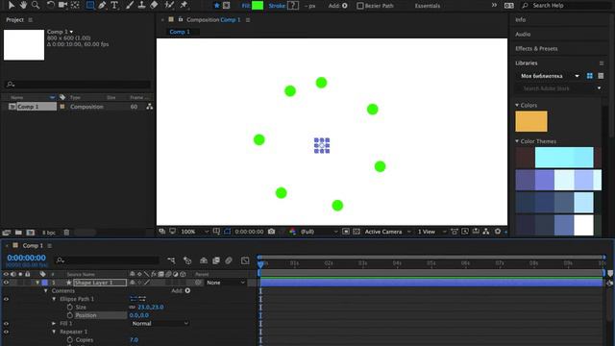Screen dimensions: 615x346
Task: Open composition flowchart icon in viewer footer
Action: point(486,232)
